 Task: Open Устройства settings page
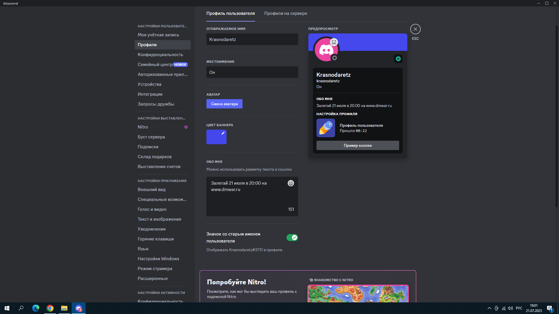(x=162, y=84)
